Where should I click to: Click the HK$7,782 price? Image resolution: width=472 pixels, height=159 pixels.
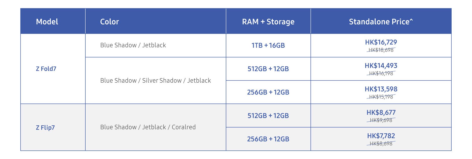(381, 136)
